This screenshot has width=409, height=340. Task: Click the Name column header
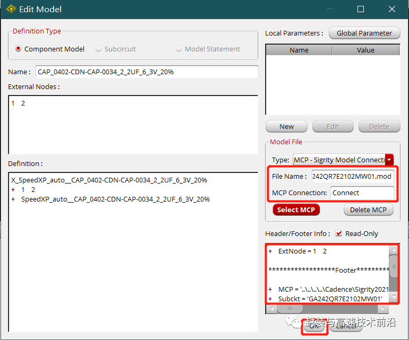click(299, 50)
